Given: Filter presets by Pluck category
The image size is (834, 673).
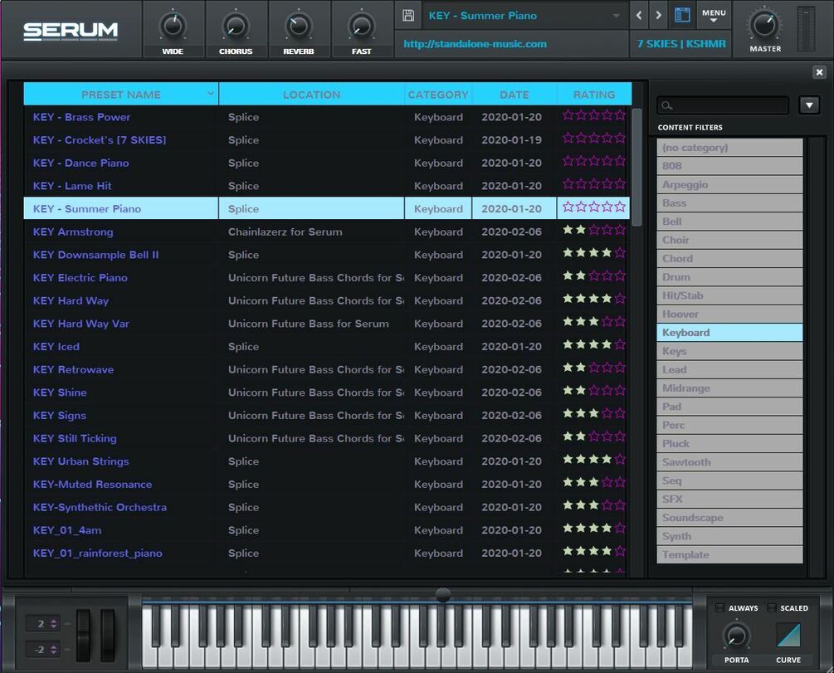Looking at the screenshot, I should 729,444.
